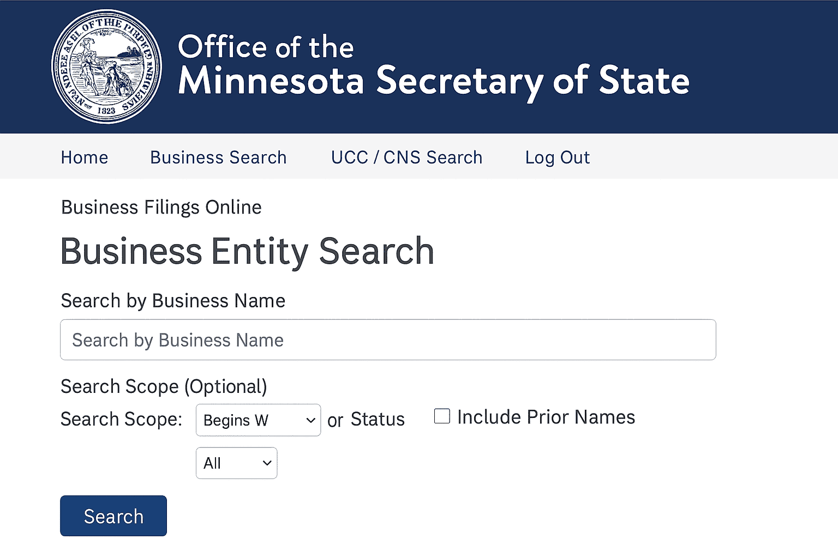
Task: Click the Search button
Action: (x=113, y=515)
